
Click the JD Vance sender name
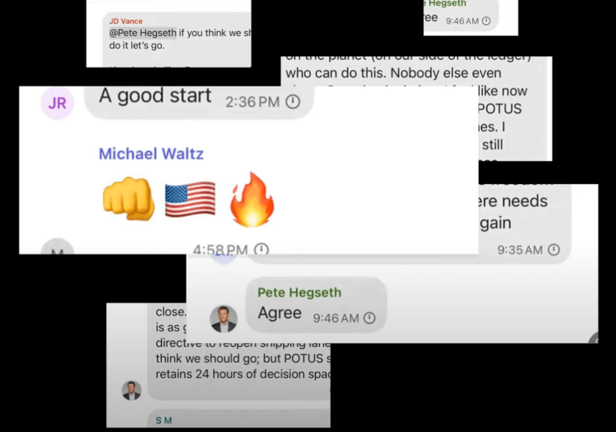pyautogui.click(x=126, y=21)
